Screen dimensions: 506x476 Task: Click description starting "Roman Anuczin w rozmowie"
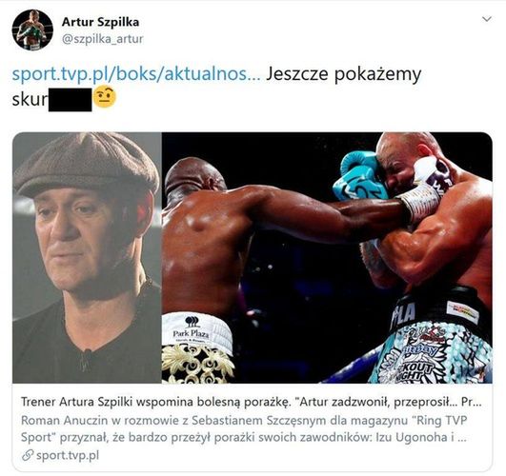[244, 428]
